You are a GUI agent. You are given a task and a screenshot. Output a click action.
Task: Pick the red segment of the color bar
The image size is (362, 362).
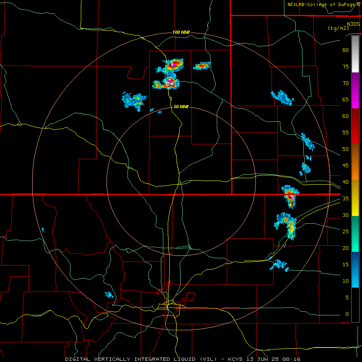tap(355, 126)
